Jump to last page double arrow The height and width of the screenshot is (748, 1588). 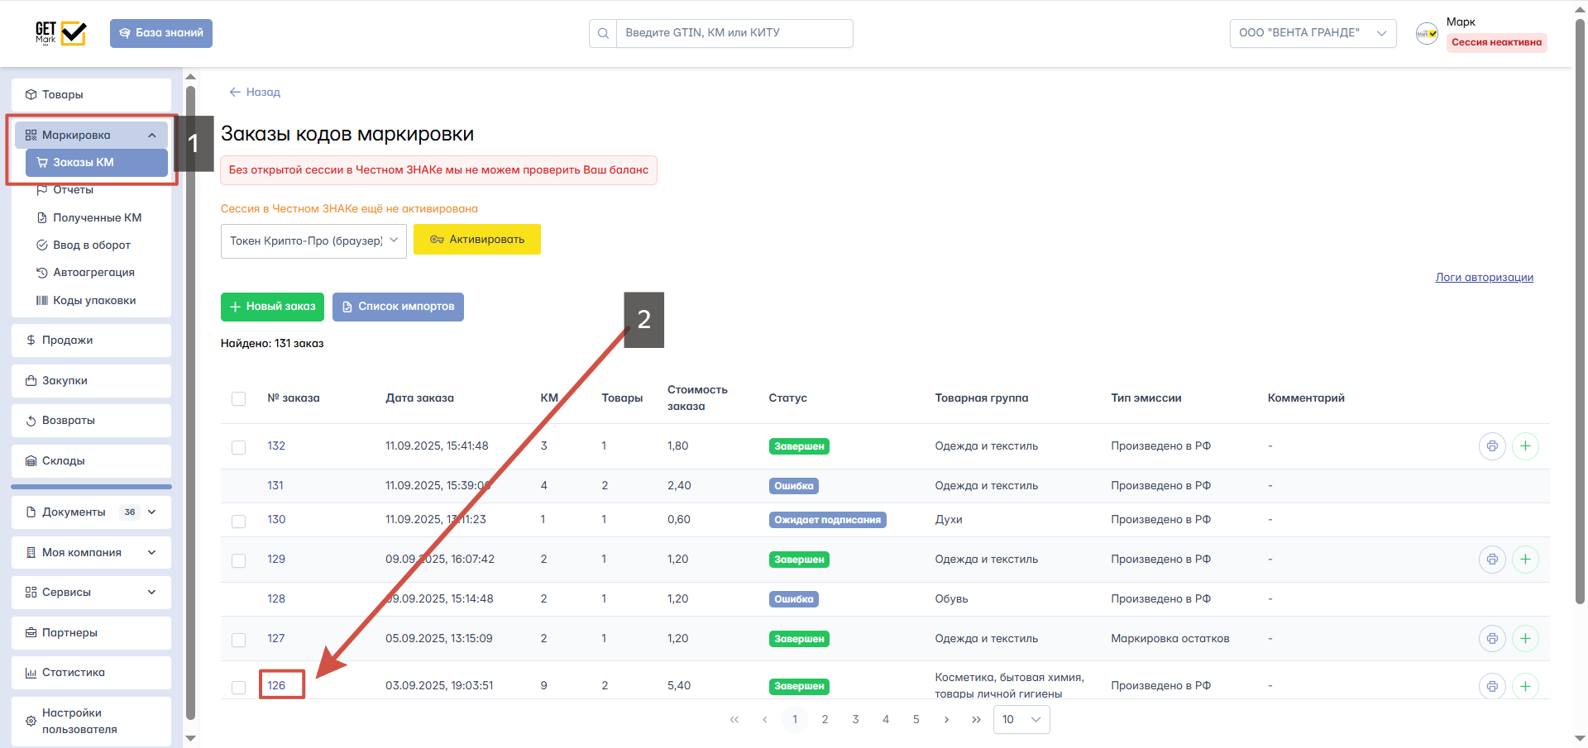point(977,719)
